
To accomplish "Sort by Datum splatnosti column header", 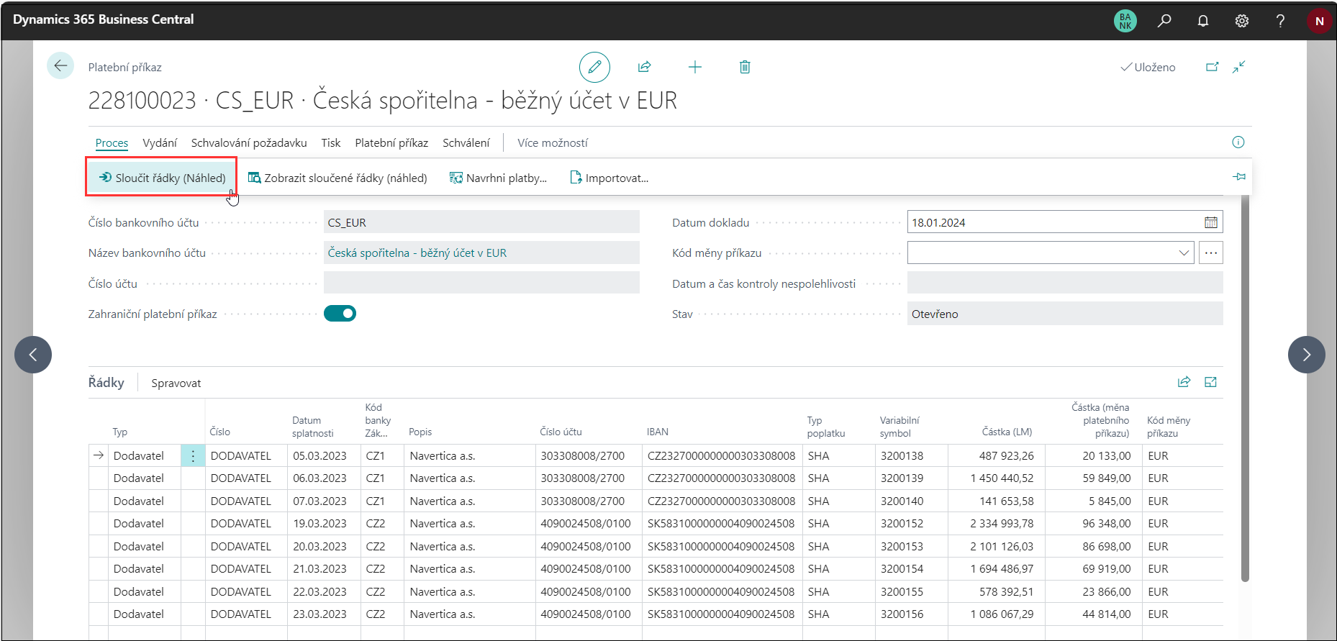I will 313,427.
